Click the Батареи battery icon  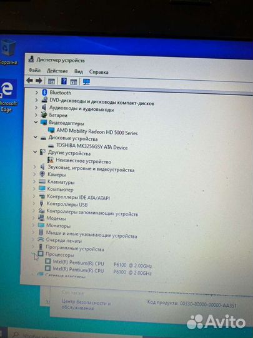tap(44, 115)
